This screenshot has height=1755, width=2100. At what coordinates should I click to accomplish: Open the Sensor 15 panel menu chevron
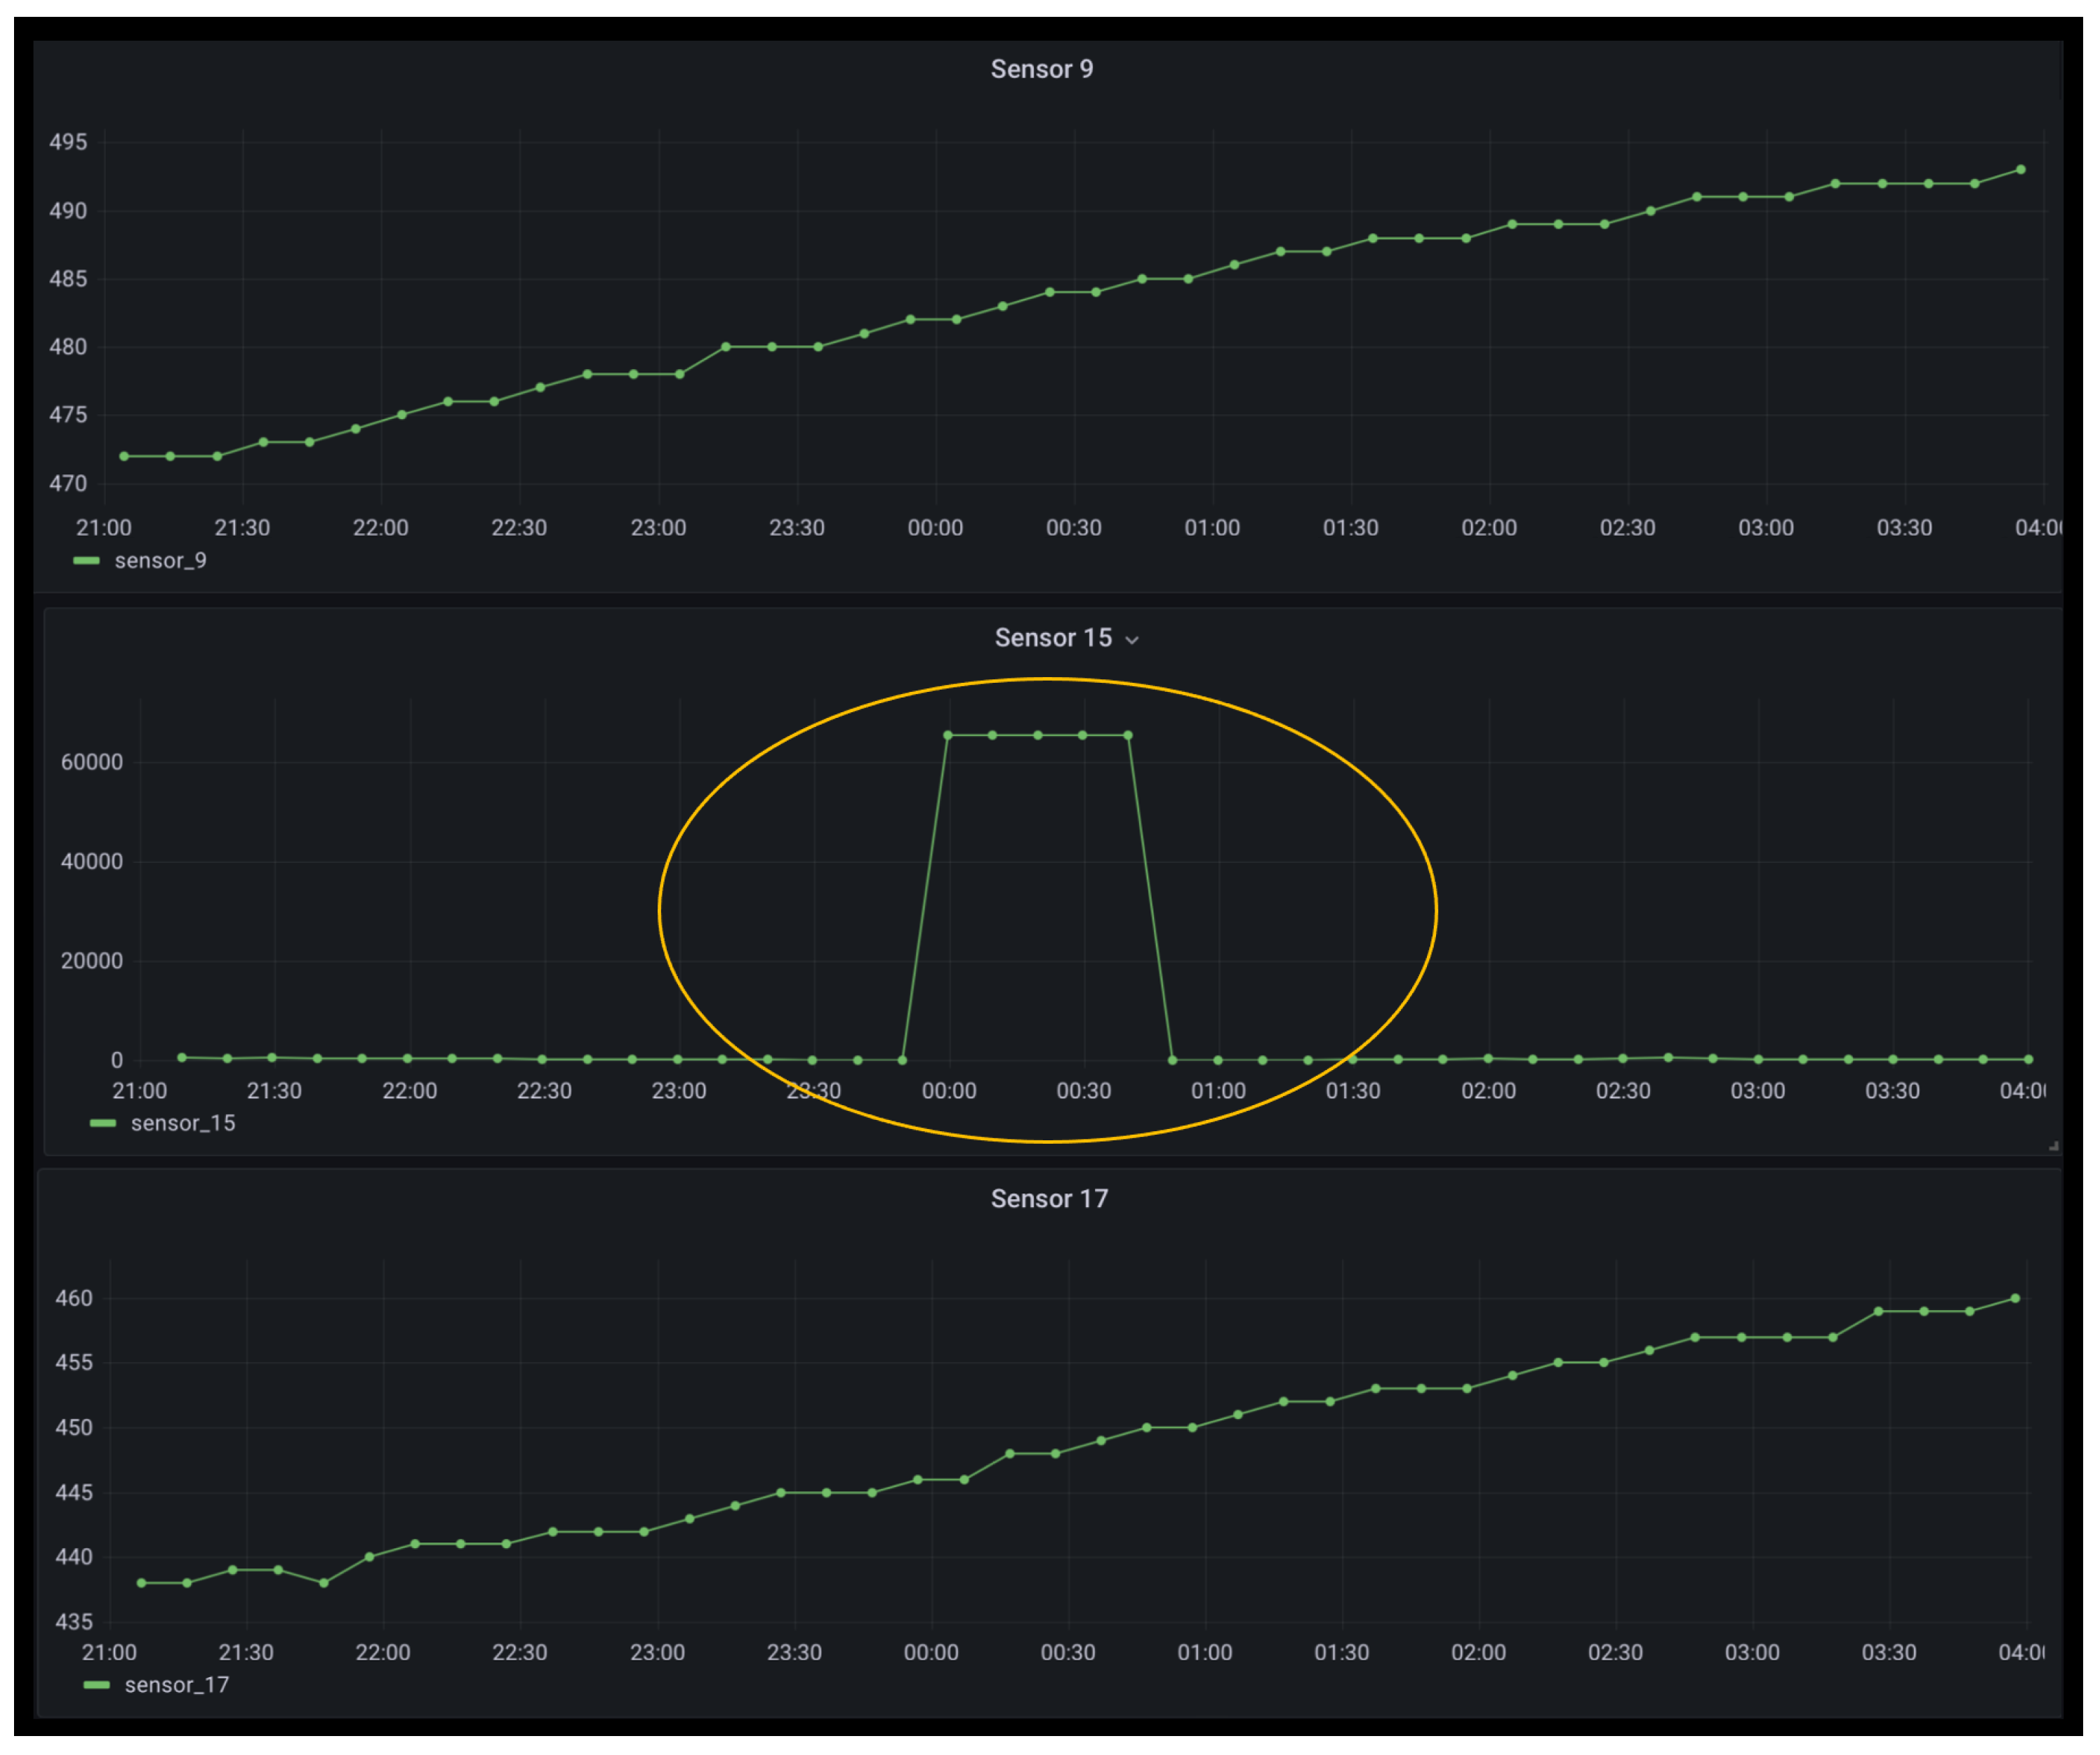click(x=1132, y=641)
